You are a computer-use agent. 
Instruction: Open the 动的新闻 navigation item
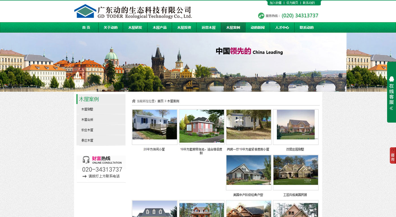click(258, 28)
